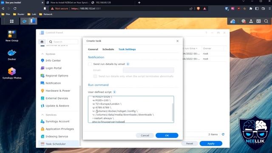Focus the Control Panel search field
This screenshot has height=153, width=272.
63,42
